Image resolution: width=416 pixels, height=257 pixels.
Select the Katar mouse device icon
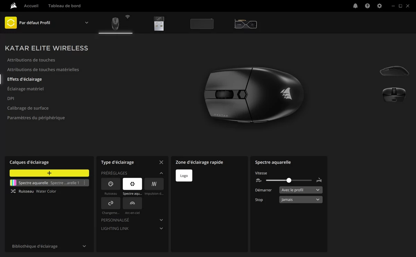[115, 24]
